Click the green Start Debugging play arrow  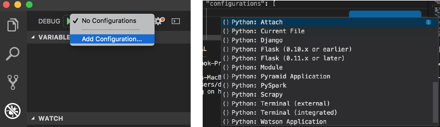pyautogui.click(x=68, y=21)
